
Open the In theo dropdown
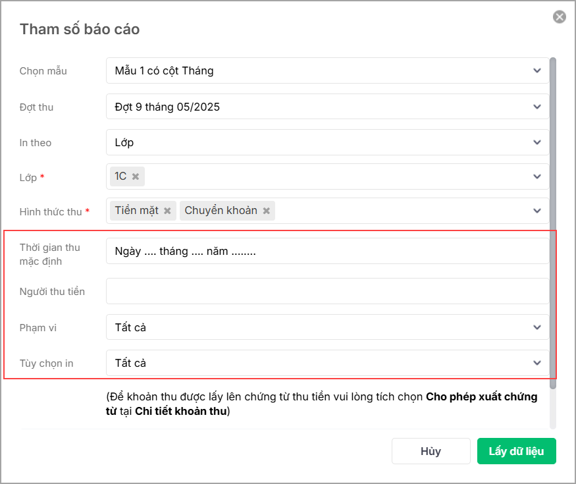click(537, 142)
